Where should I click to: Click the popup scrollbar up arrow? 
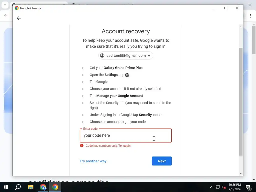coord(241,27)
